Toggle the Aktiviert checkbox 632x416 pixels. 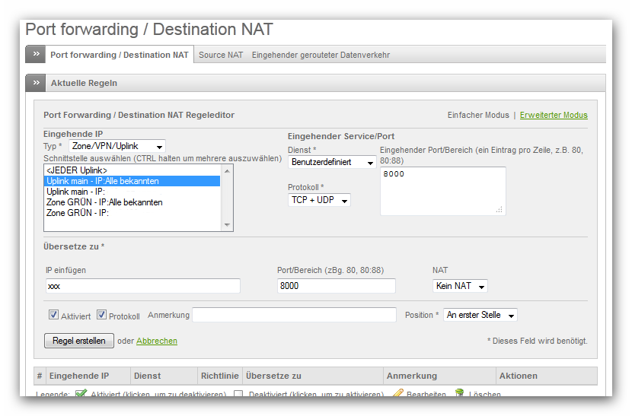pos(53,315)
